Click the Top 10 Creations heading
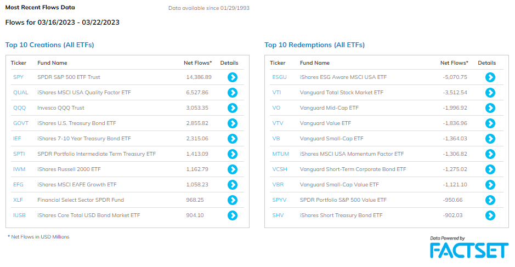Image resolution: width=515 pixels, height=267 pixels. [49, 45]
